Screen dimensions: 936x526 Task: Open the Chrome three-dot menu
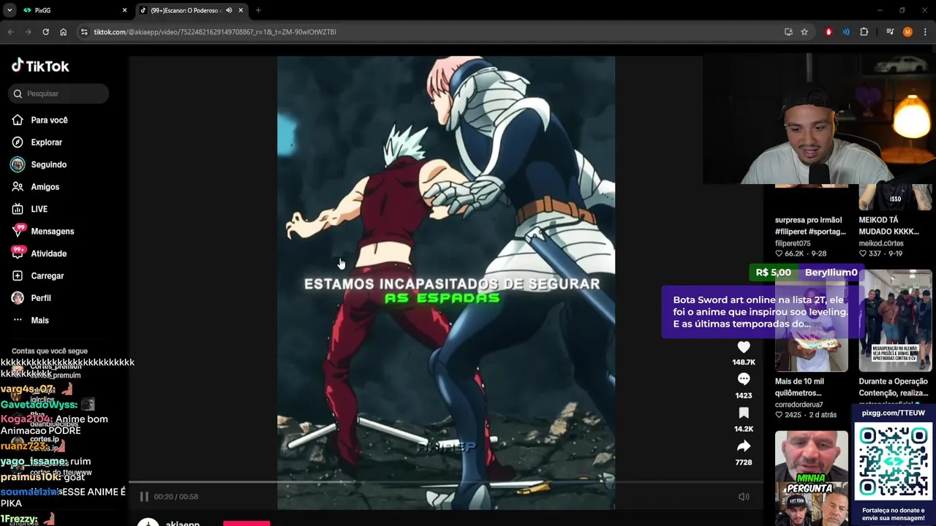point(925,32)
